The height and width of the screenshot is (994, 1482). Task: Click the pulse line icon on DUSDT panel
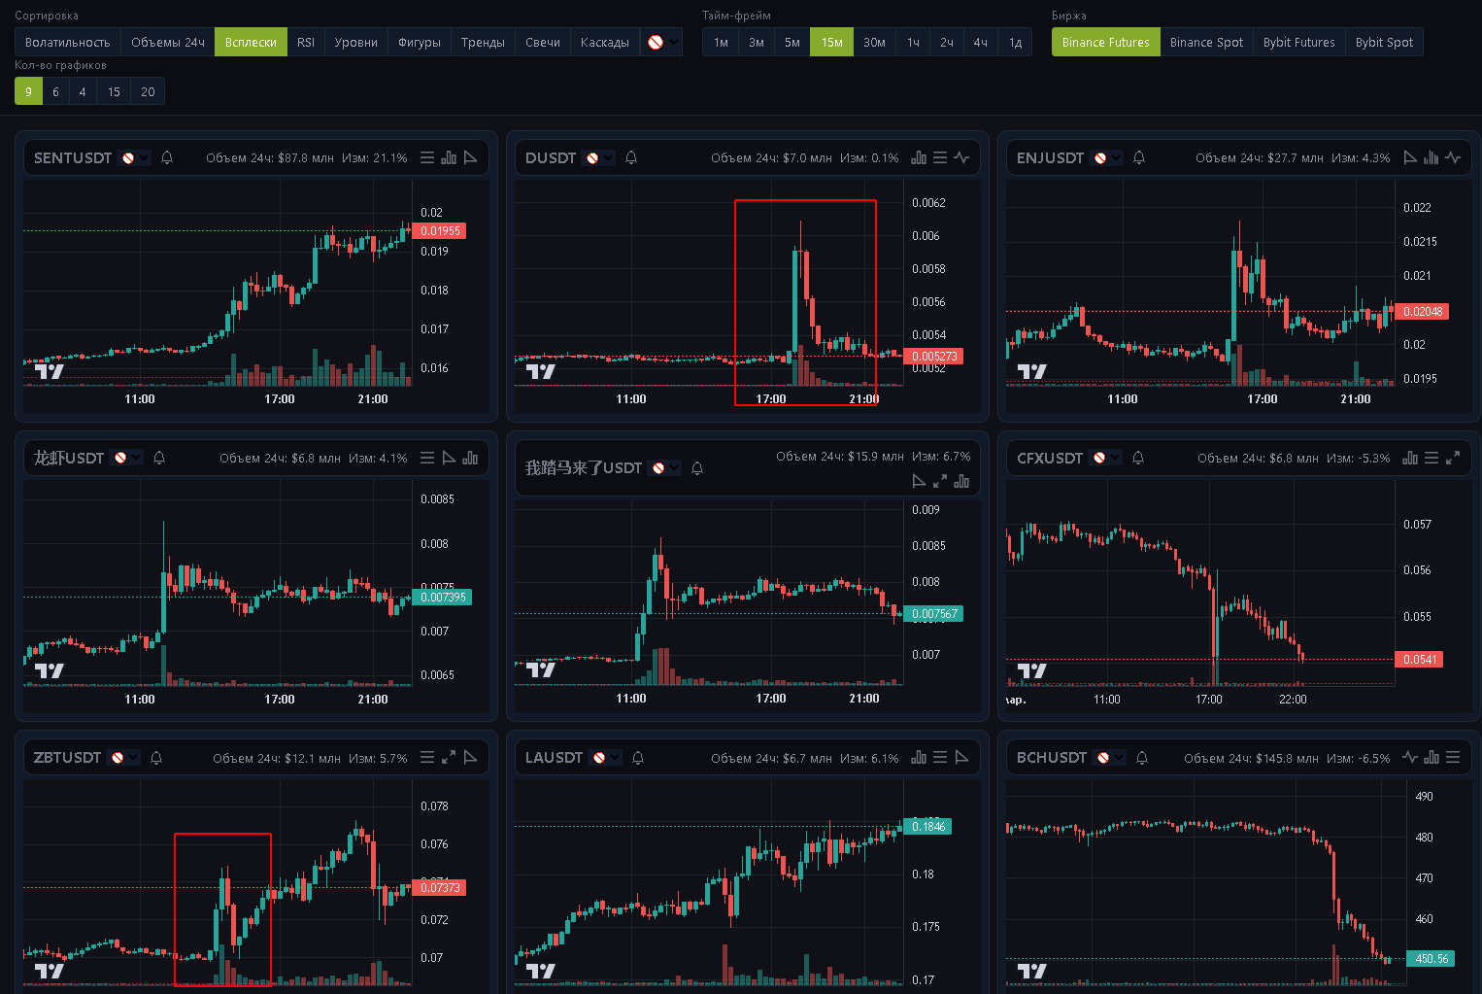pos(961,157)
